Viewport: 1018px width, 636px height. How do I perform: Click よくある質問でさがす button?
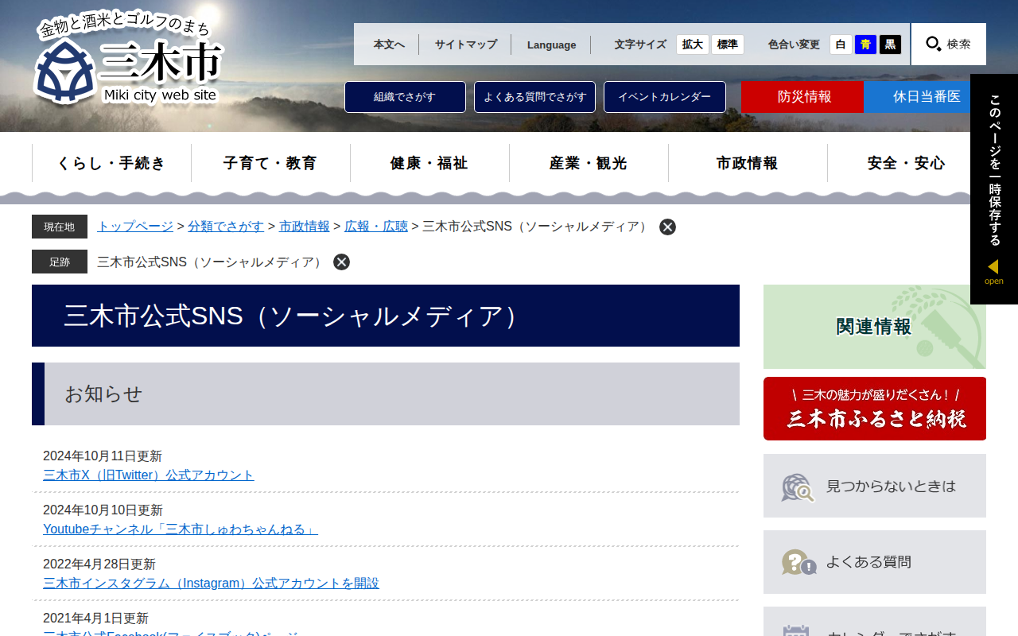click(x=534, y=97)
